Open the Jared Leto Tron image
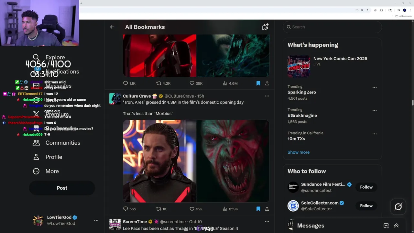 click(x=159, y=161)
